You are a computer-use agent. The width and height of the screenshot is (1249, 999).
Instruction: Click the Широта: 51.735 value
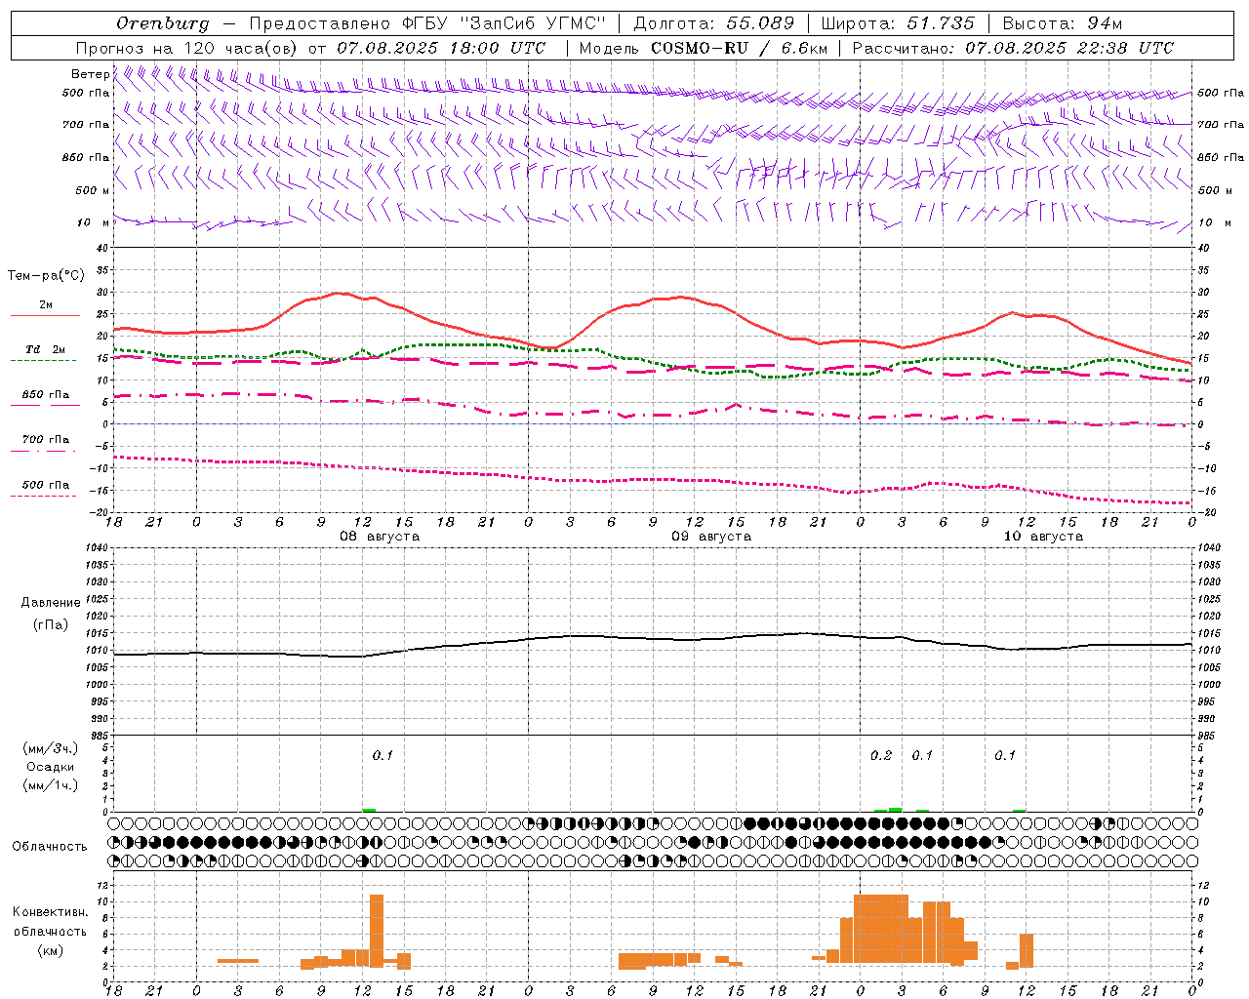tap(898, 23)
